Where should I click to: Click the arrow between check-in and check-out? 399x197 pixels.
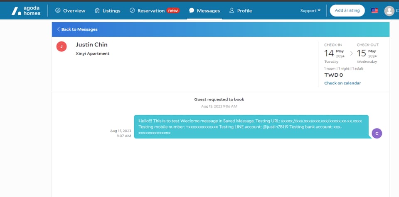click(352, 54)
